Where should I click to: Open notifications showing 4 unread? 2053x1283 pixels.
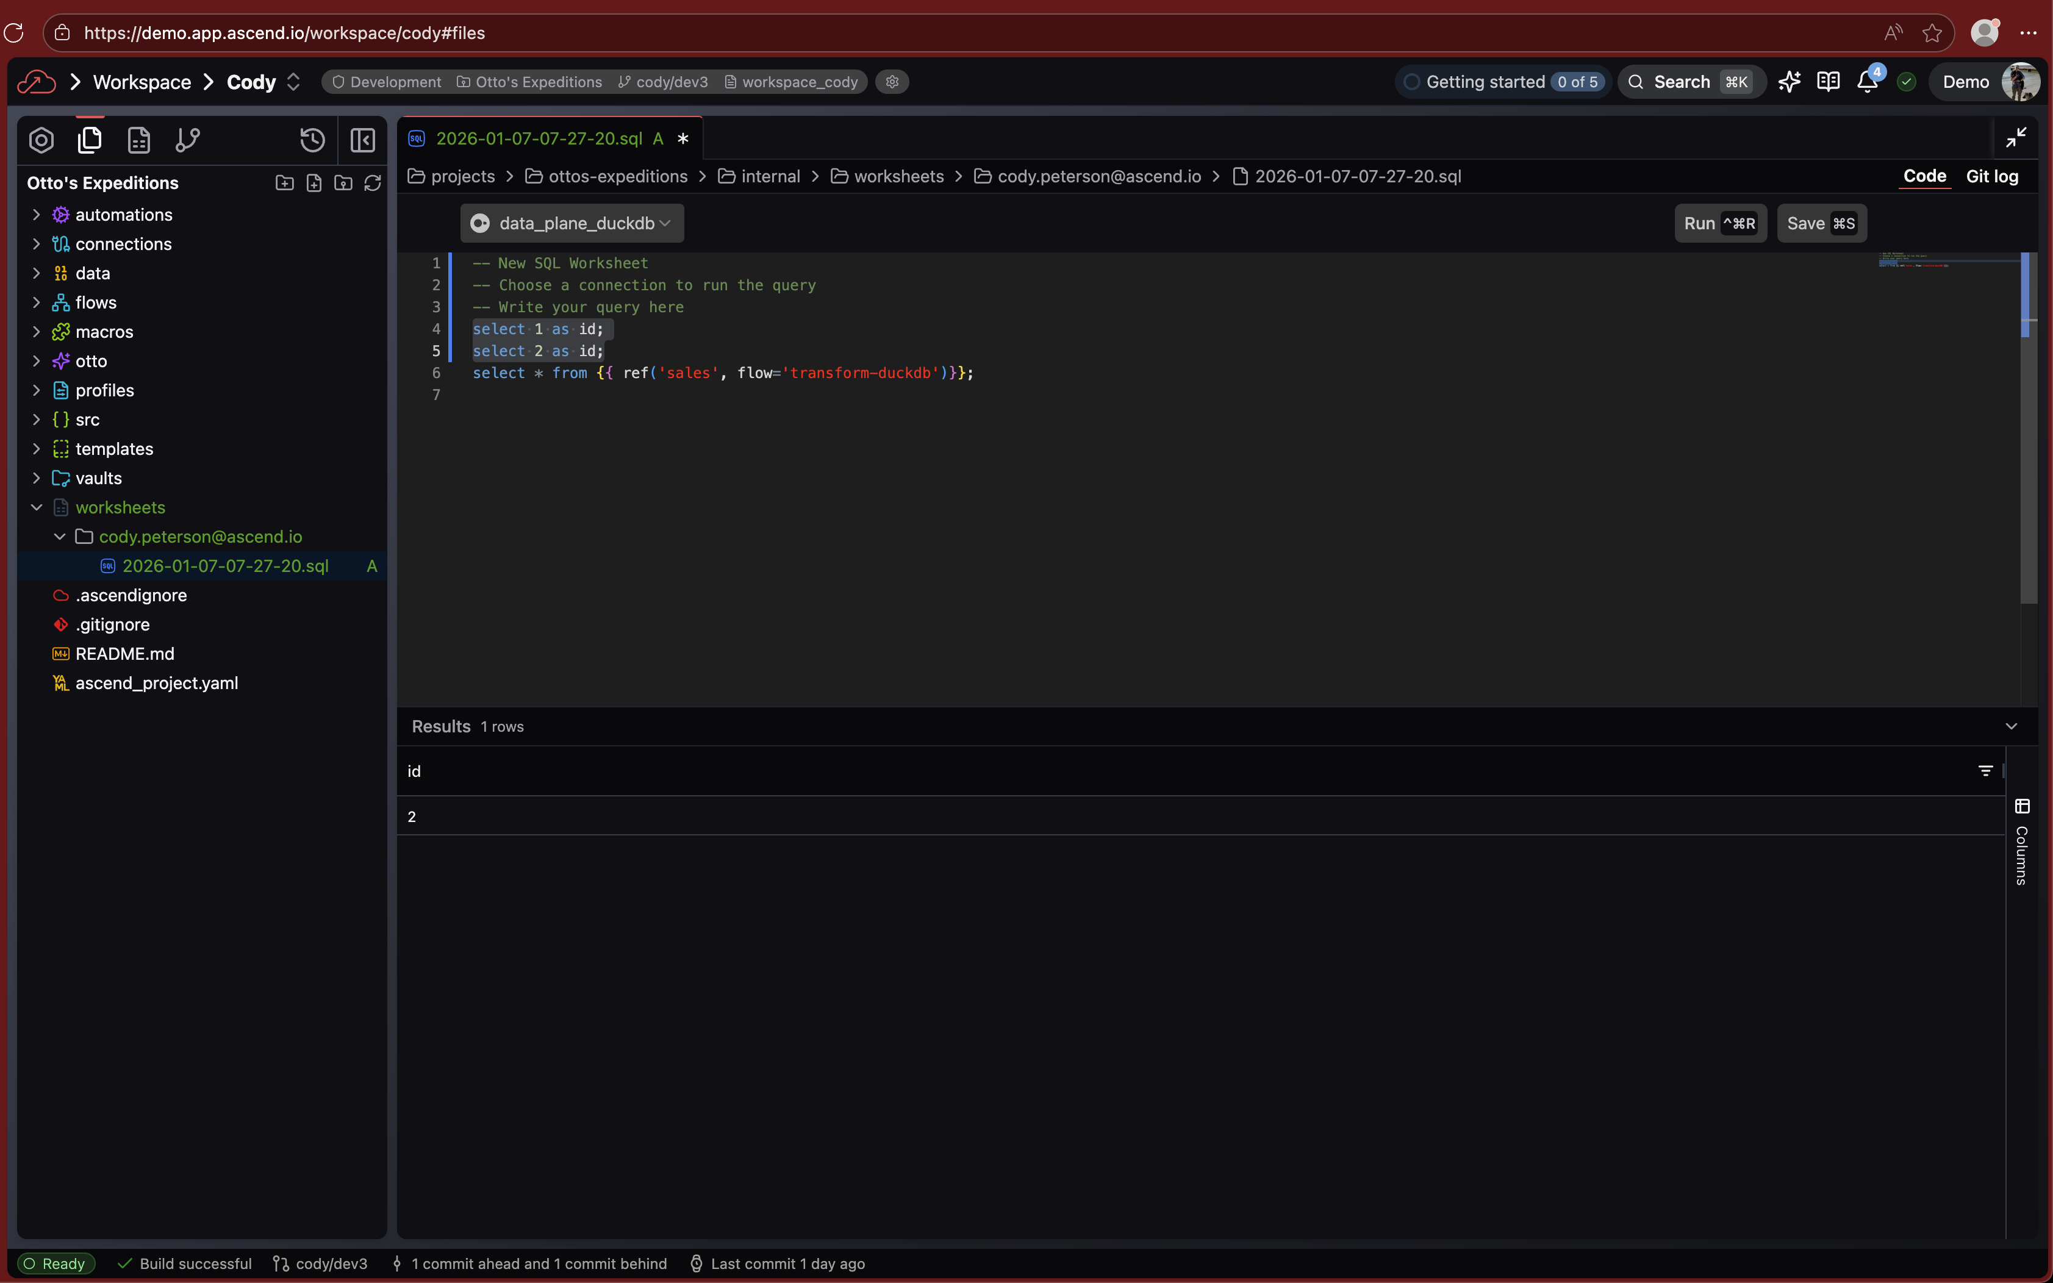pos(1866,82)
